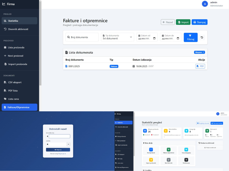Click Pregled proizvoda button on the dashboard
This screenshot has width=229, height=171.
[x=203, y=123]
